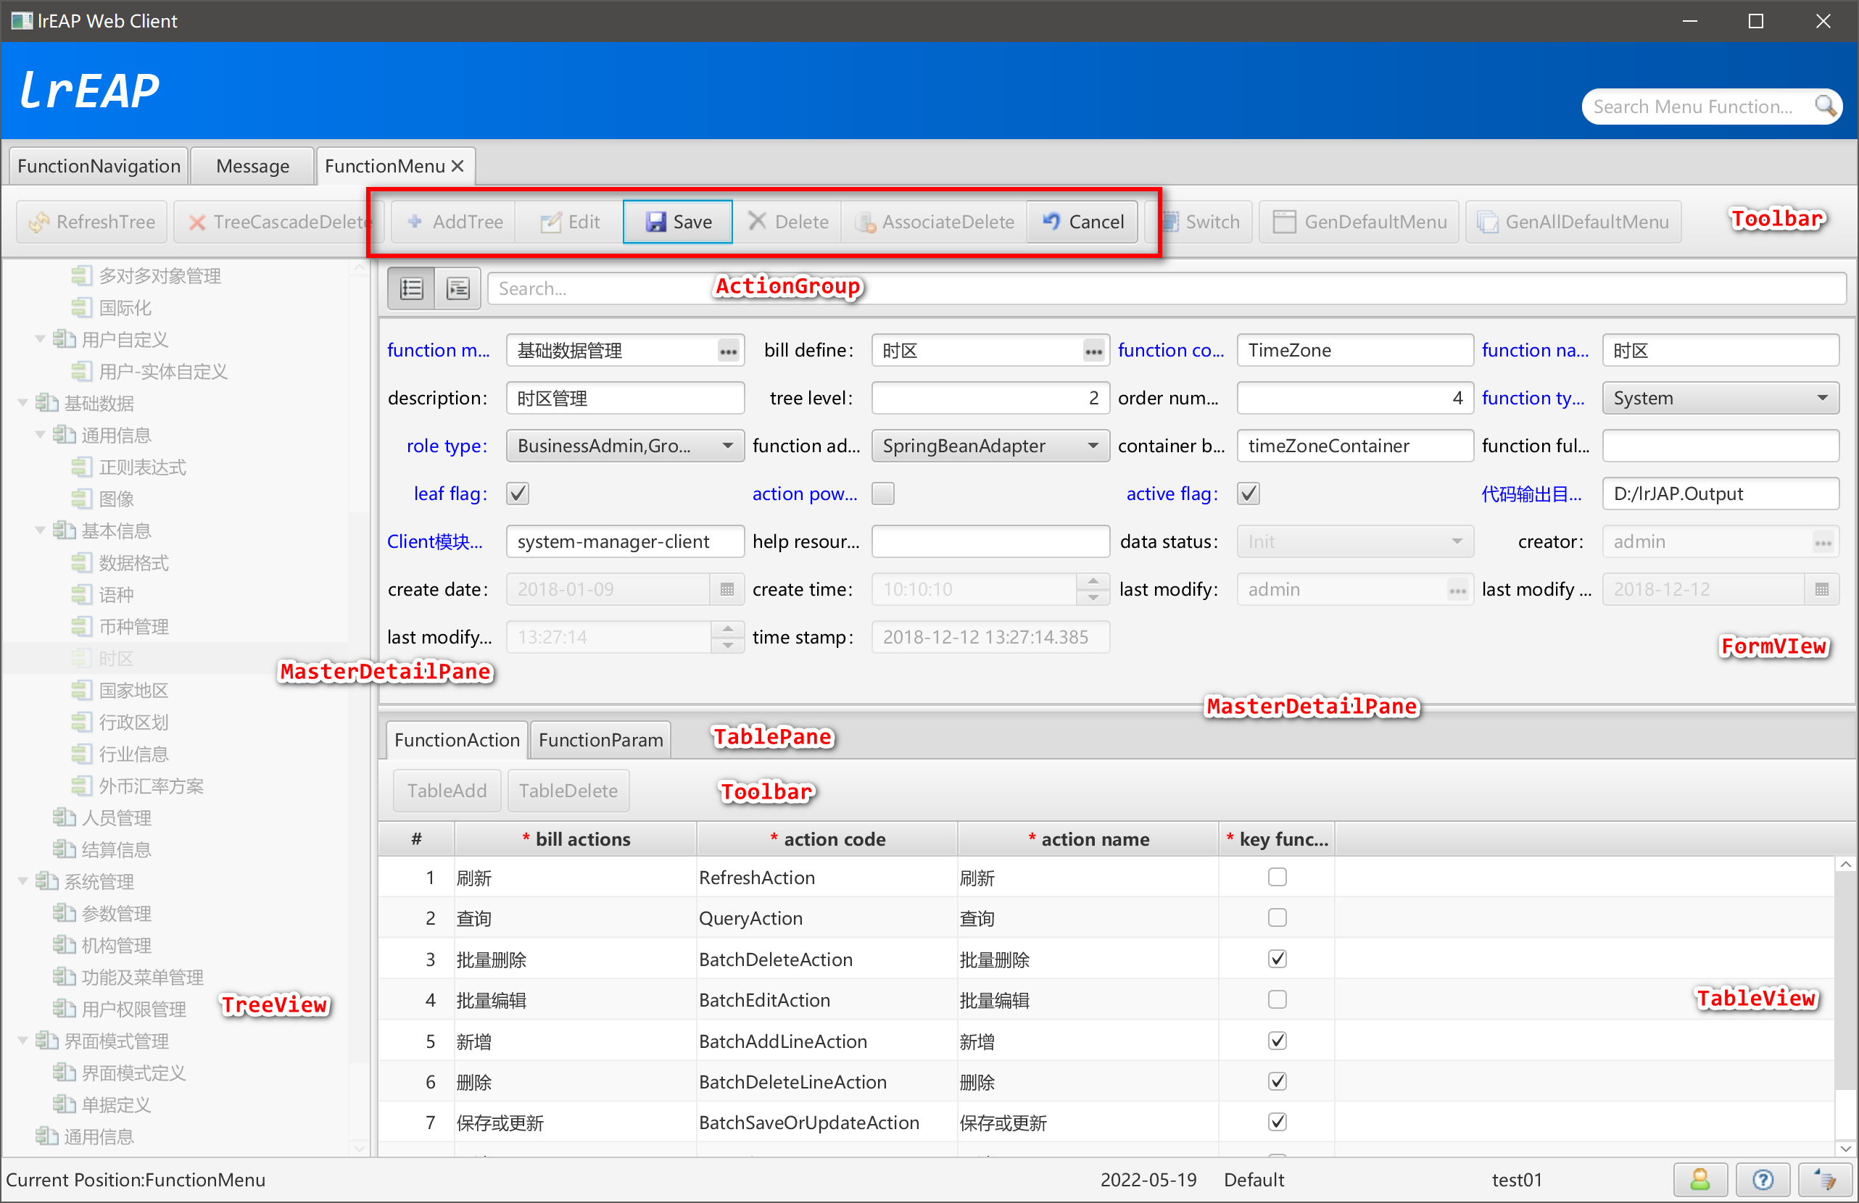Click the description input field
This screenshot has width=1859, height=1203.
[625, 398]
